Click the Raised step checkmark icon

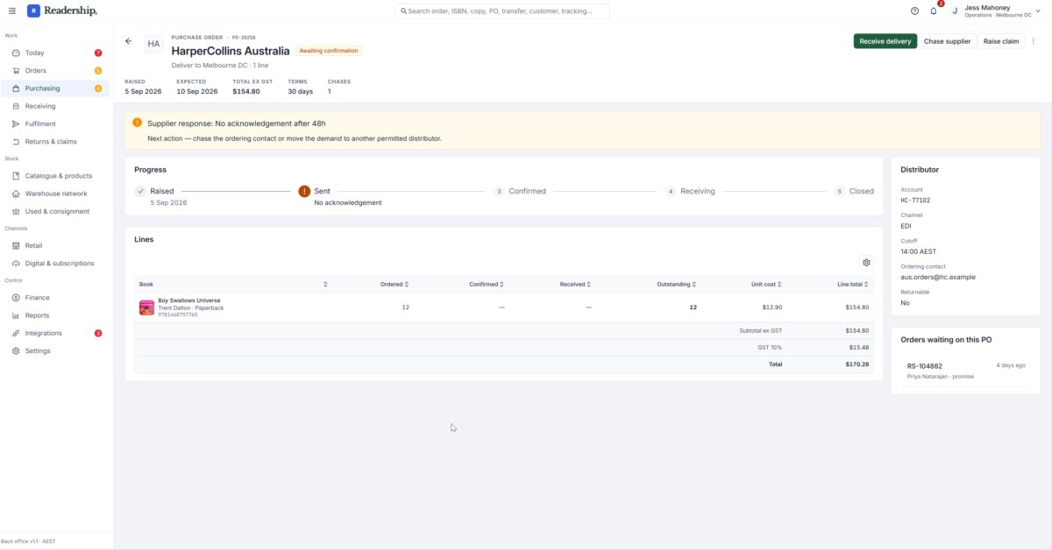(x=140, y=191)
